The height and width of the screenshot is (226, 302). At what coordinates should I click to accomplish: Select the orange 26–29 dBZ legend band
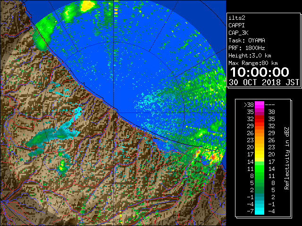click(260, 133)
